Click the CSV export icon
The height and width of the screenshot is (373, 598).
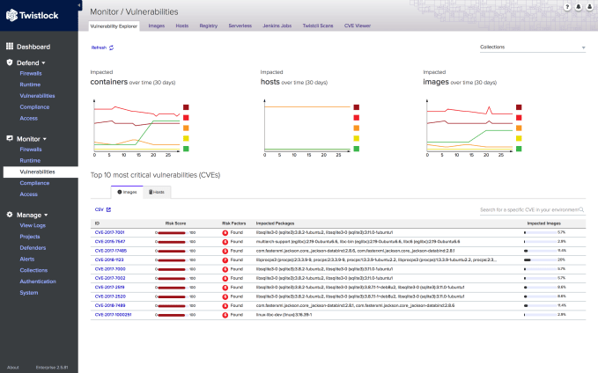click(x=108, y=210)
